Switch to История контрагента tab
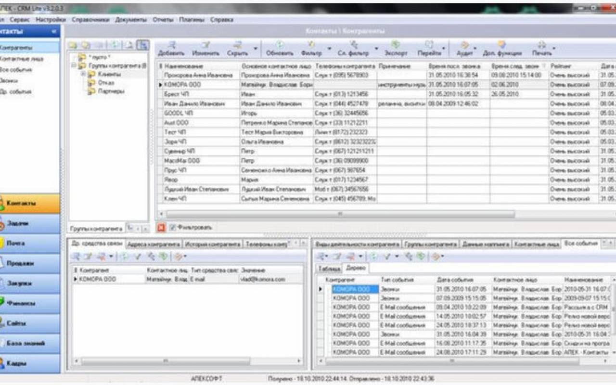616x385 pixels. (213, 244)
